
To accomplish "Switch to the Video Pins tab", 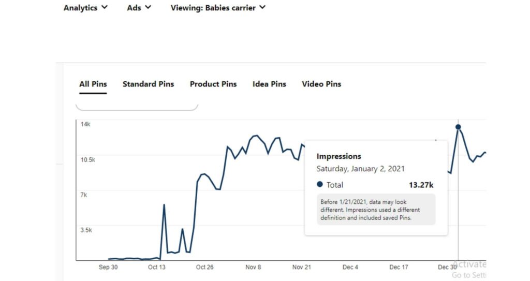I will pyautogui.click(x=321, y=84).
